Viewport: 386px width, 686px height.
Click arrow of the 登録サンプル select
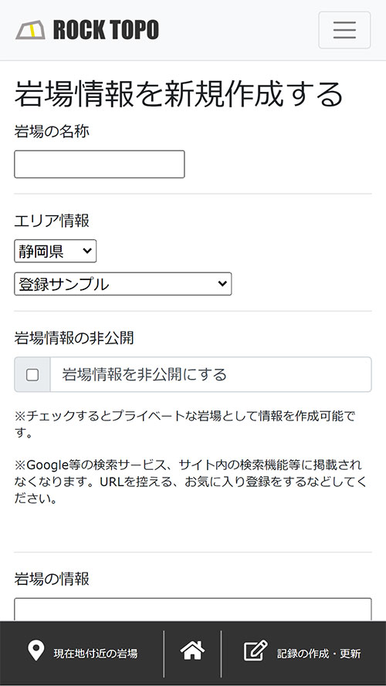point(222,284)
